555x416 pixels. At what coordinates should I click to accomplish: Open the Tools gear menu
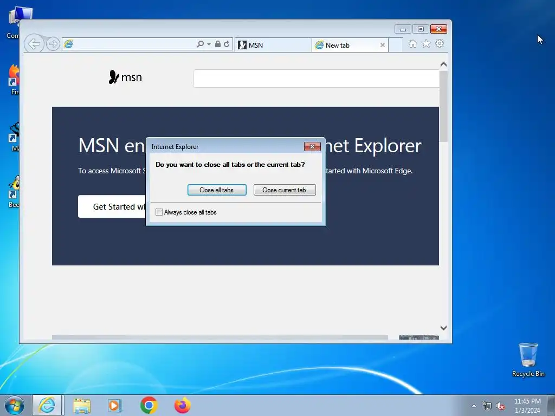440,43
